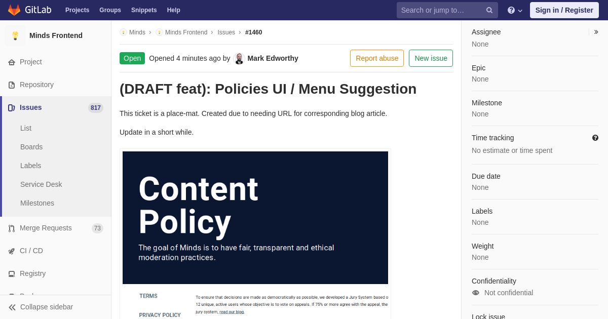Click the search magnifier icon

489,10
